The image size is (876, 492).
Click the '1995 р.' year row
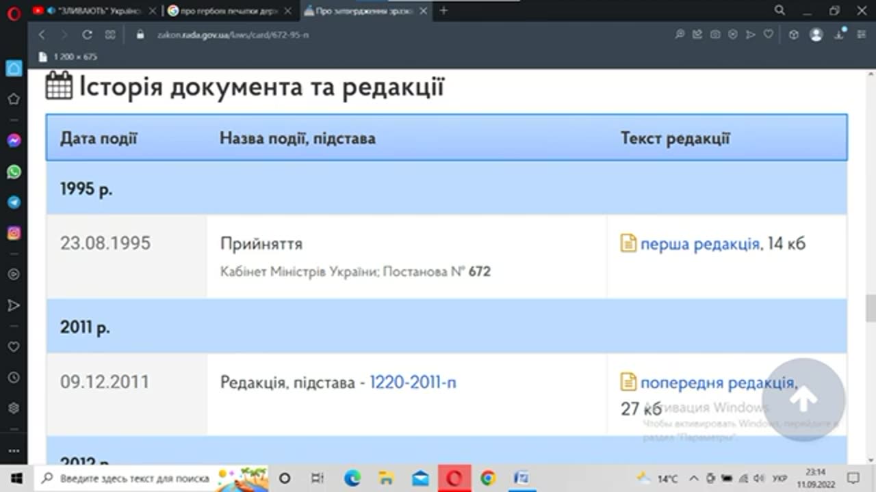[446, 189]
